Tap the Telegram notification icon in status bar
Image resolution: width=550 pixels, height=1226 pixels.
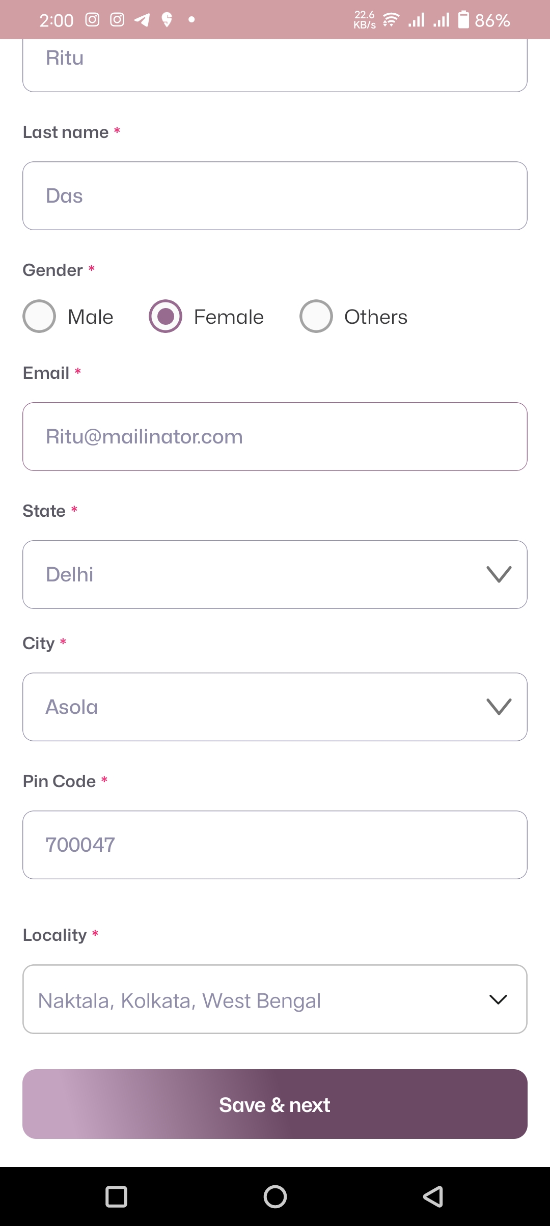[142, 20]
